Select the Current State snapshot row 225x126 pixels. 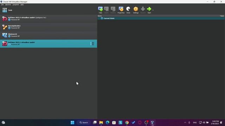click(x=161, y=19)
